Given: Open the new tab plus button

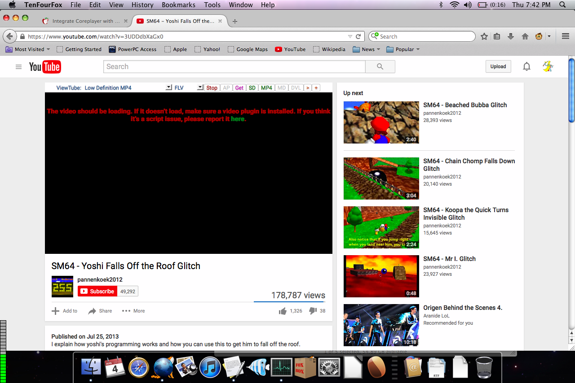Looking at the screenshot, I should [x=234, y=21].
